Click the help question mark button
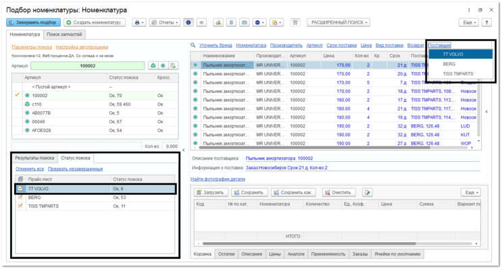This screenshot has height=269, width=502. point(486,22)
